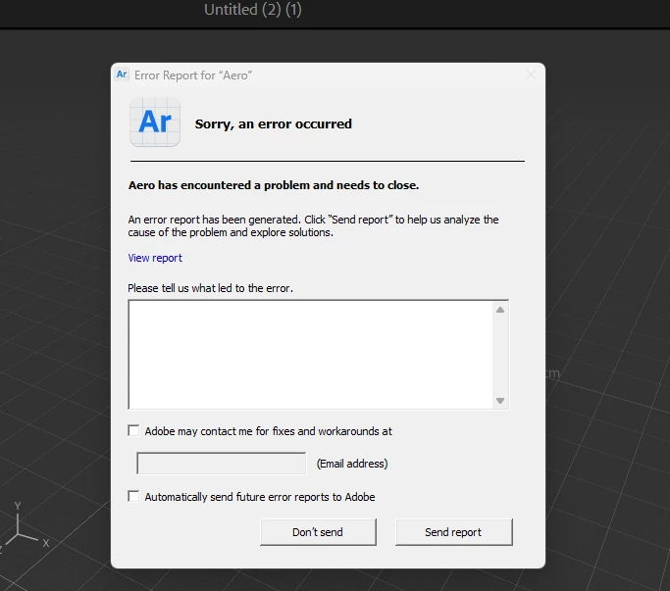This screenshot has height=591, width=670.
Task: Open the View report link
Action: 155,258
